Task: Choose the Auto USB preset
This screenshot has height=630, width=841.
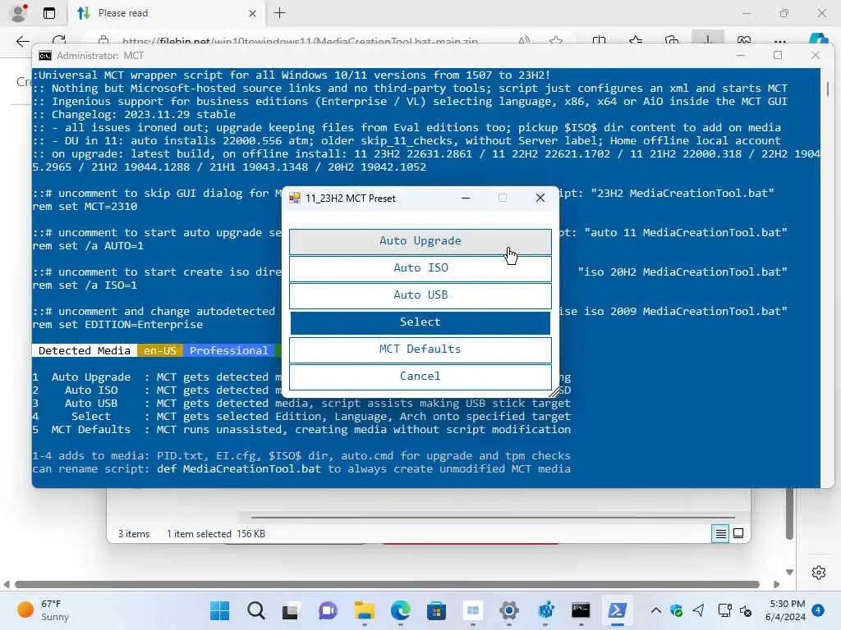Action: pyautogui.click(x=420, y=295)
